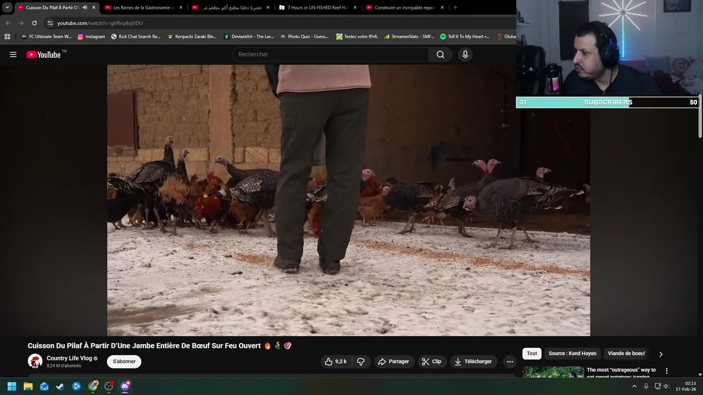Open Kick Chat Search bookmark
The width and height of the screenshot is (703, 395).
tap(136, 37)
